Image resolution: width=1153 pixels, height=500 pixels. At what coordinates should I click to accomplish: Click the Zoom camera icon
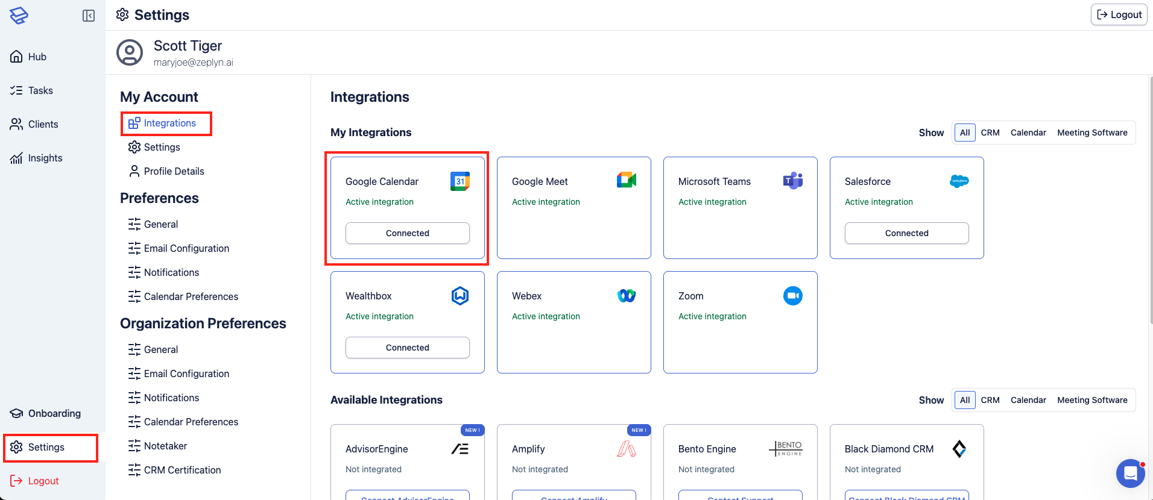[792, 296]
